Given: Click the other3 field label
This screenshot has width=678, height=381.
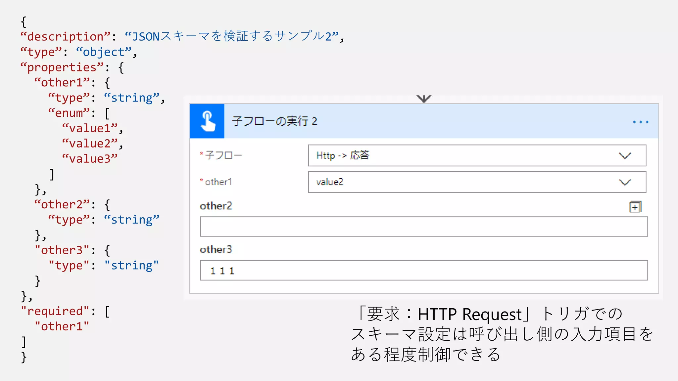Looking at the screenshot, I should pyautogui.click(x=216, y=249).
